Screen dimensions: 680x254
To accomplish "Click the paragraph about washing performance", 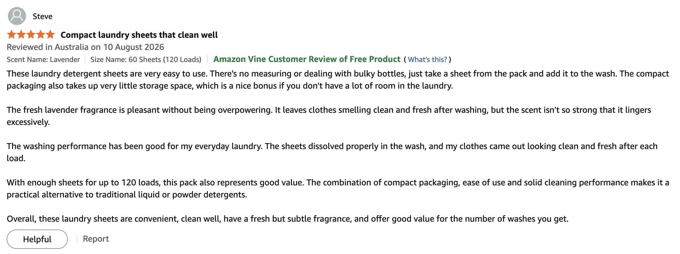I will click(x=332, y=152).
